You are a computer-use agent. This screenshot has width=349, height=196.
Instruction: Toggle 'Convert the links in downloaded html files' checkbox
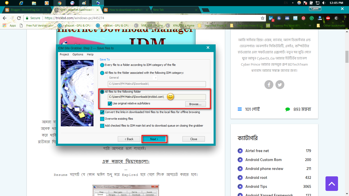102,112
